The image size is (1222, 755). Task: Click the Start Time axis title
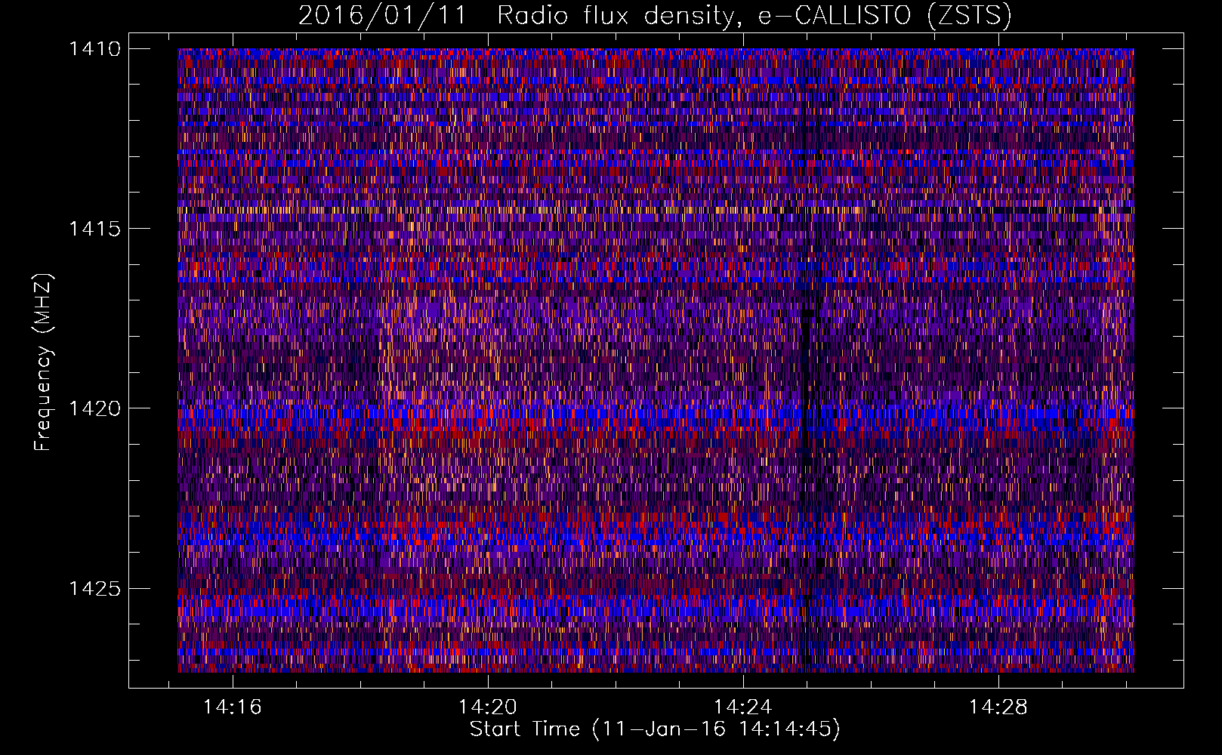point(655,729)
